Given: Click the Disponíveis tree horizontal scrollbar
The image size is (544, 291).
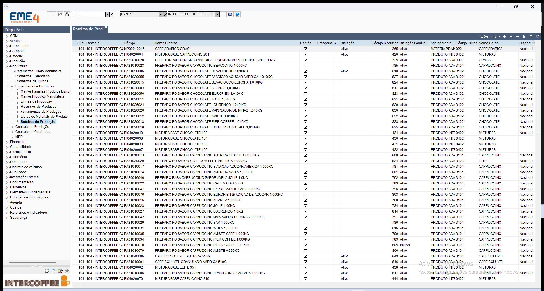Looking at the screenshot, I should (33, 263).
